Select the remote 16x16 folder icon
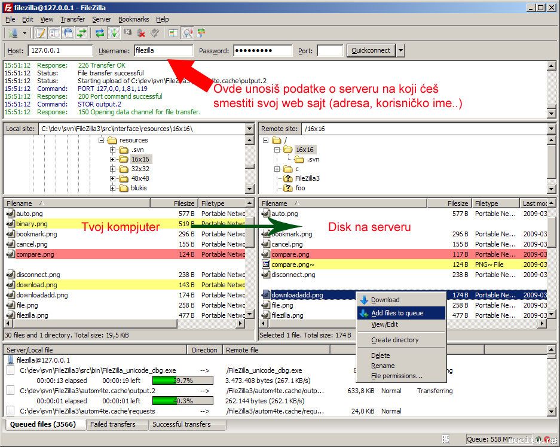Screen dimensions: 560x447 (x=288, y=150)
